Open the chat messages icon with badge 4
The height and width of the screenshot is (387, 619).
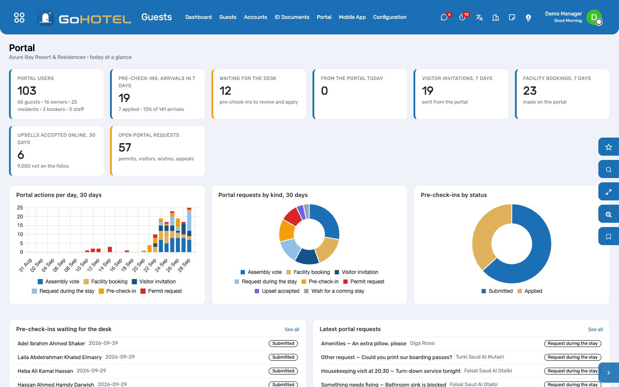444,17
